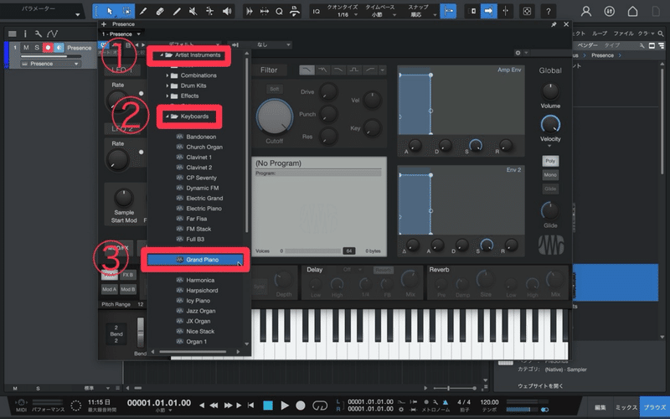670x419 pixels.
Task: Open the user account icon
Action: point(586,12)
